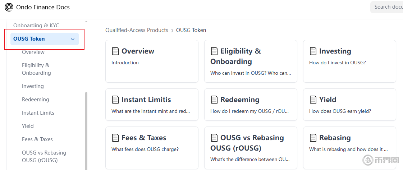Collapse the OUSG Token sidebar chevron
Image resolution: width=403 pixels, height=170 pixels.
point(73,39)
